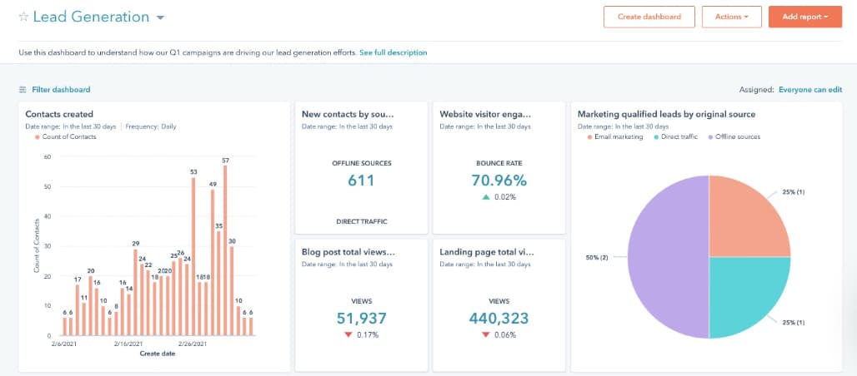Image resolution: width=857 pixels, height=376 pixels.
Task: Click the red down arrow under Landing page views
Action: (x=486, y=334)
